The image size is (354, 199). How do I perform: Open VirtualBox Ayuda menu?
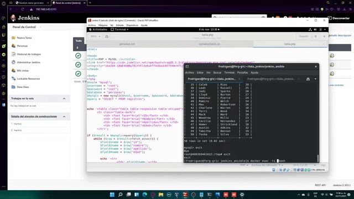[x=144, y=25]
